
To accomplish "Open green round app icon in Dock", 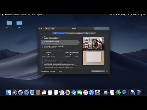I will (118, 93).
